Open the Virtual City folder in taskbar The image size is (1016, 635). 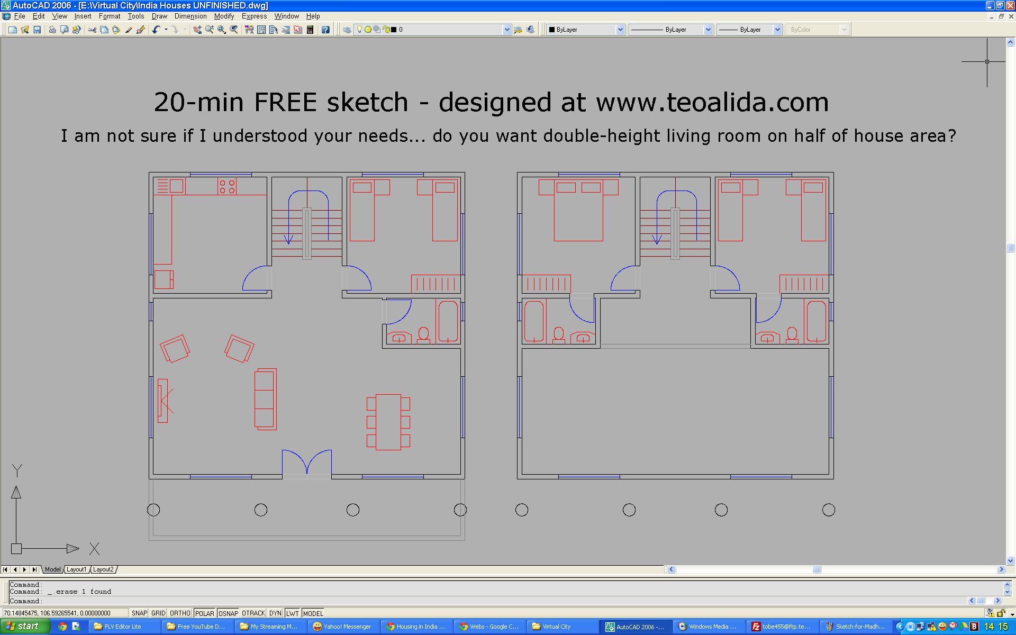tap(562, 627)
